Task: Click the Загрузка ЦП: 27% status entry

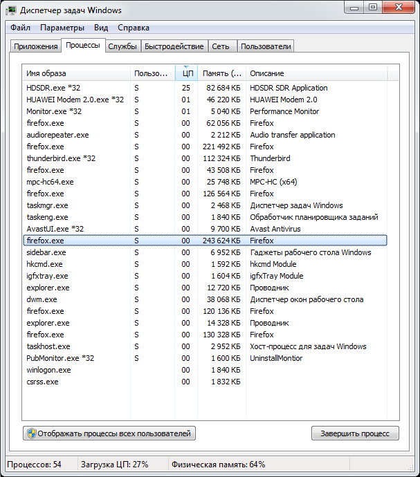Action: click(x=115, y=465)
